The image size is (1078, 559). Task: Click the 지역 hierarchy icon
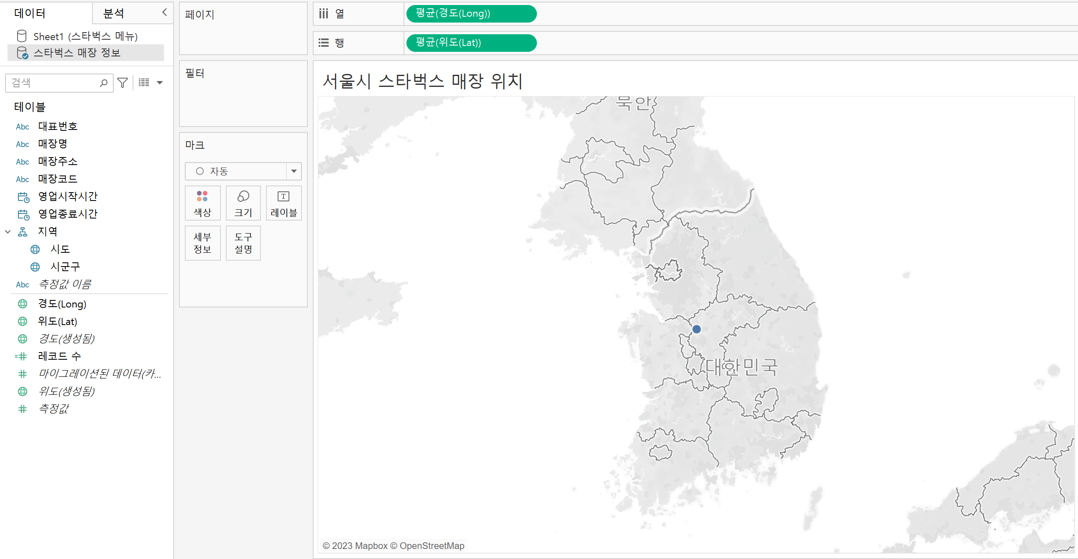(23, 231)
